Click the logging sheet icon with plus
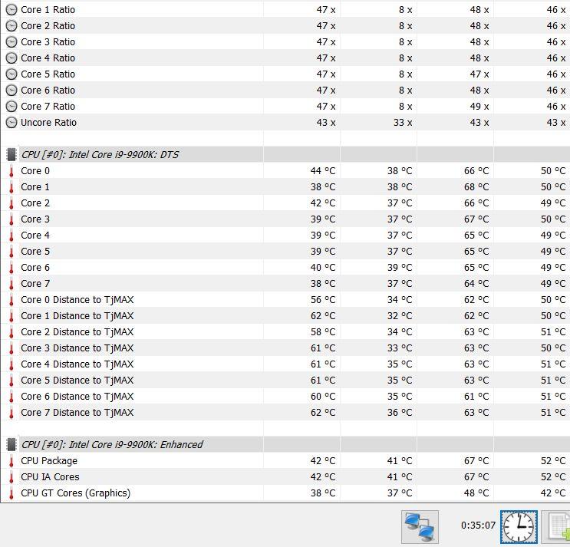570x547 pixels. [556, 526]
